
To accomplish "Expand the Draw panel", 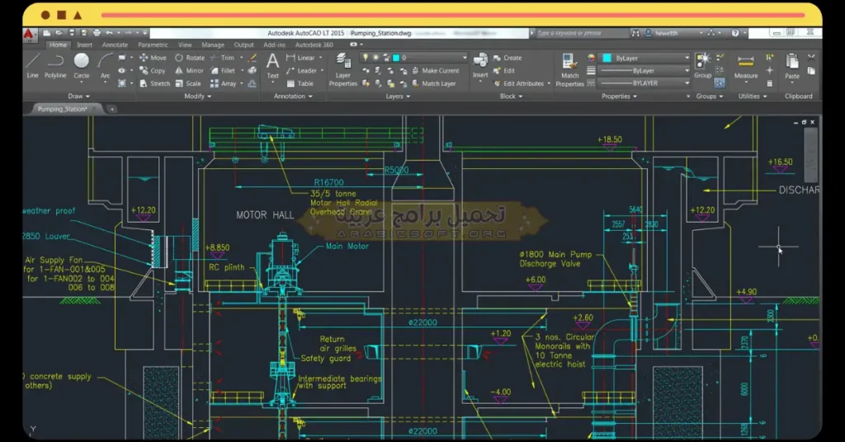I will (78, 96).
